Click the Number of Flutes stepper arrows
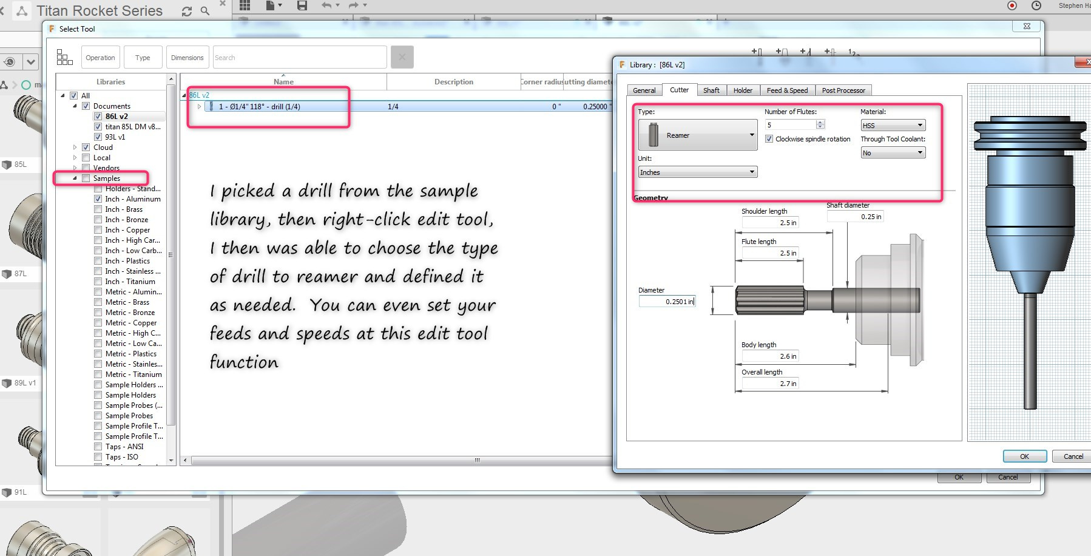 [x=820, y=124]
